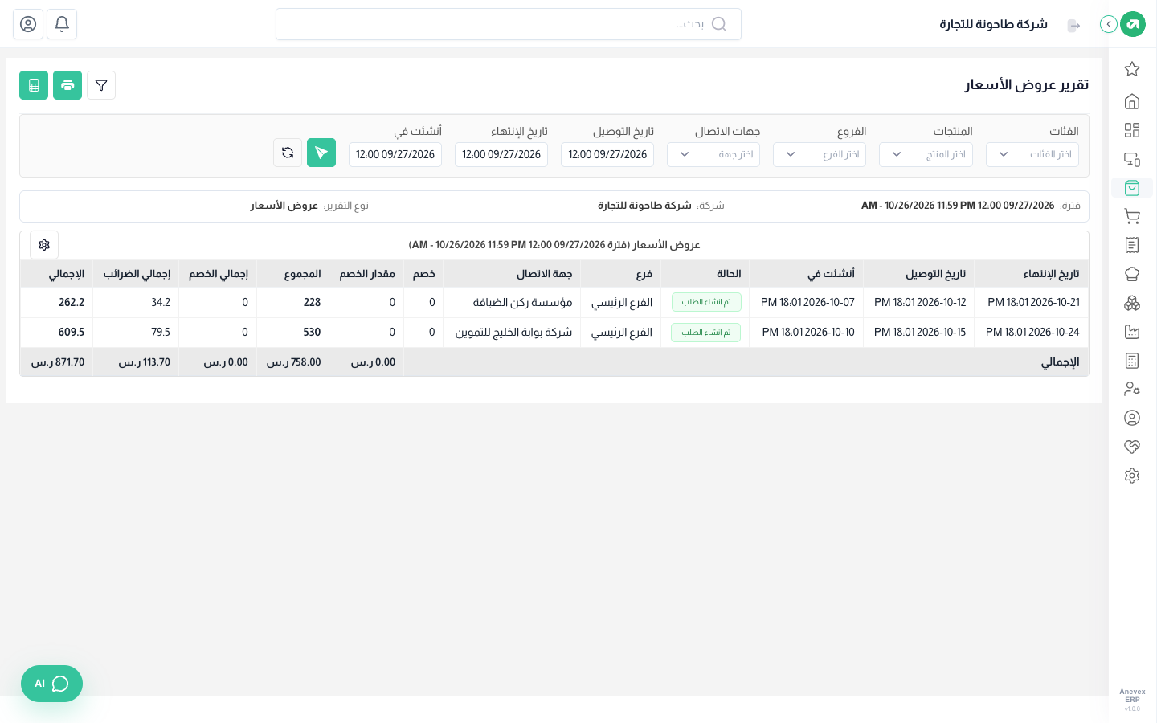The height and width of the screenshot is (723, 1157).
Task: Collapse the sidebar with the chevron button
Action: [1109, 24]
